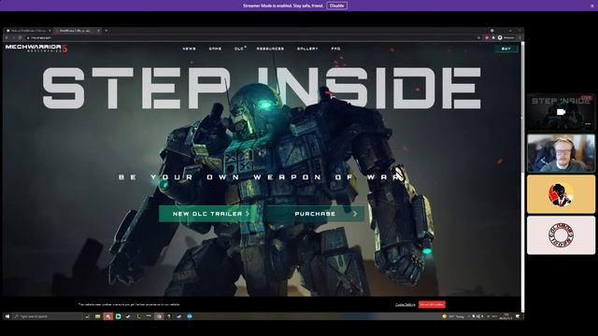Click the Windows taskbar search box

click(x=48, y=316)
